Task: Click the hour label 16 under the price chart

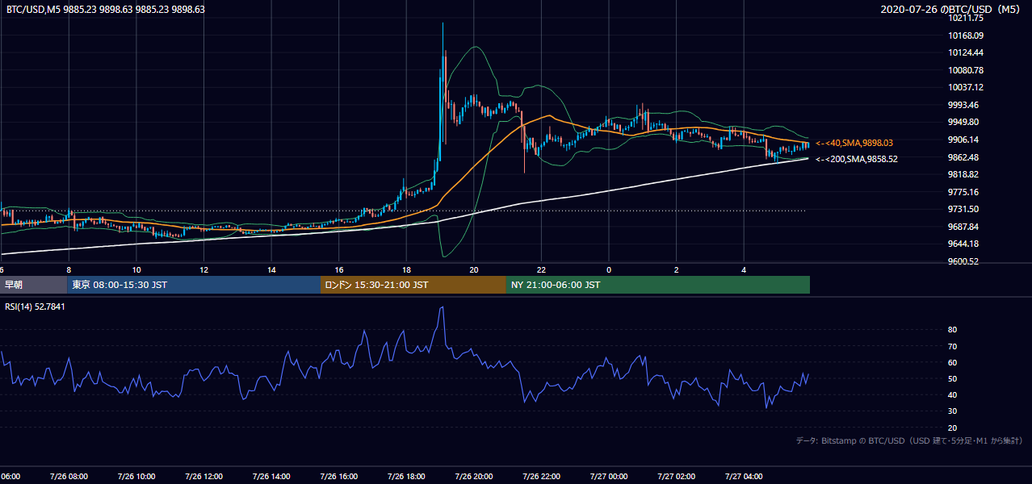Action: pyautogui.click(x=339, y=269)
